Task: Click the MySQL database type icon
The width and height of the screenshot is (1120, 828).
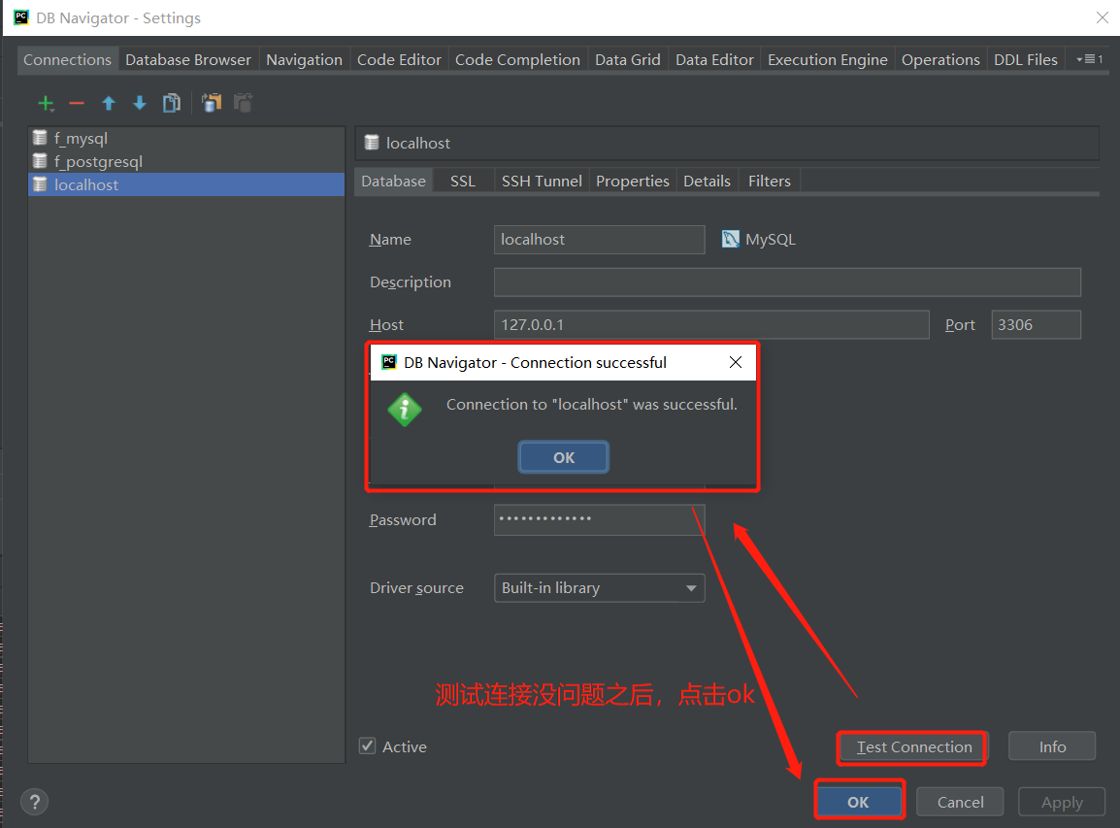Action: tap(730, 239)
